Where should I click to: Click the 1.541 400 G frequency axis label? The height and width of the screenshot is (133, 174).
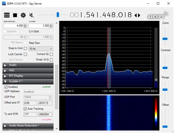tap(67, 91)
